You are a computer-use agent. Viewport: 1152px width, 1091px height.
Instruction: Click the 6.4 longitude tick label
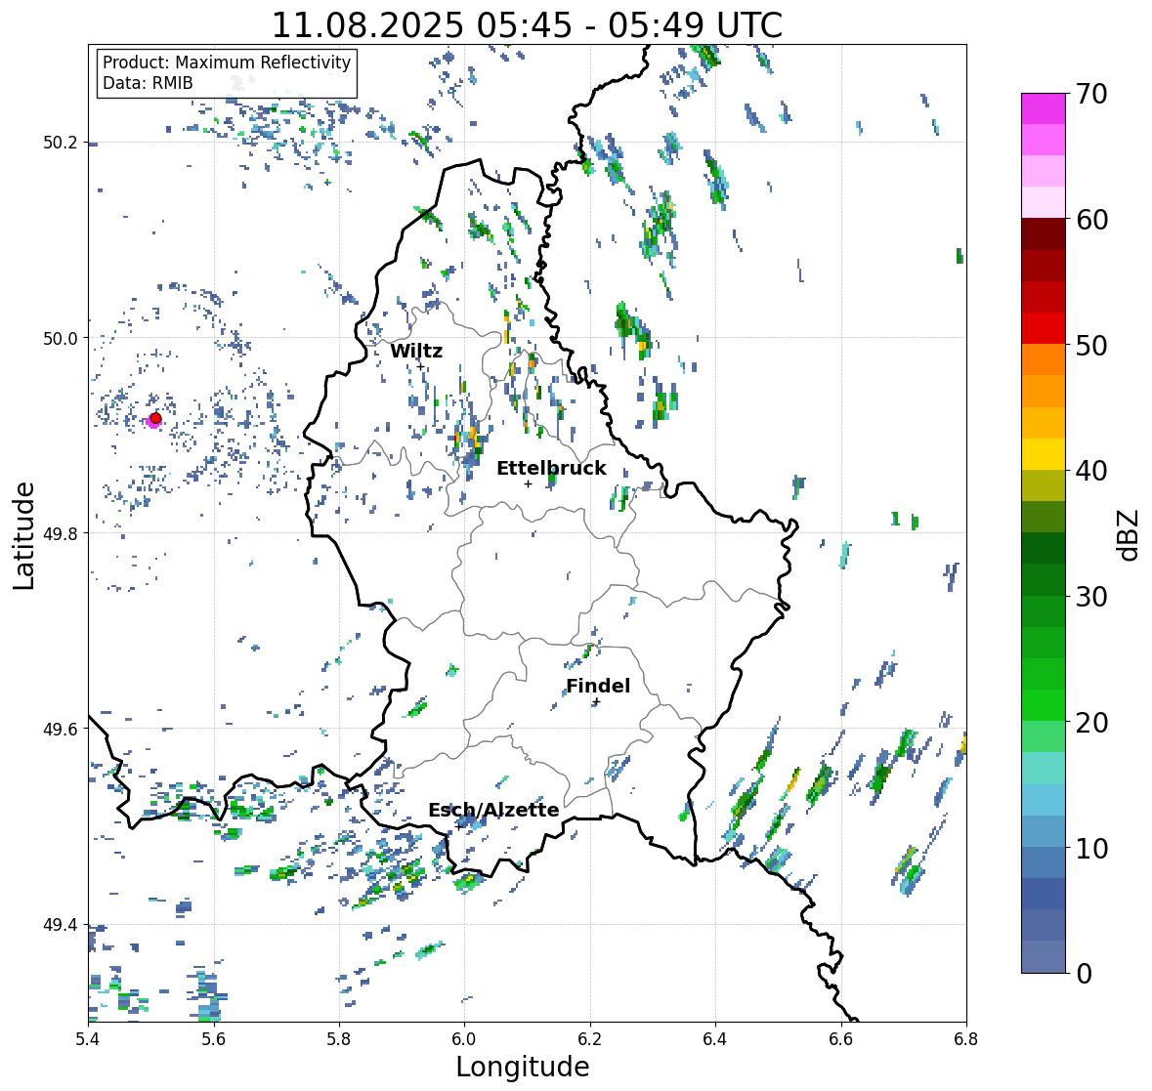coord(715,1039)
